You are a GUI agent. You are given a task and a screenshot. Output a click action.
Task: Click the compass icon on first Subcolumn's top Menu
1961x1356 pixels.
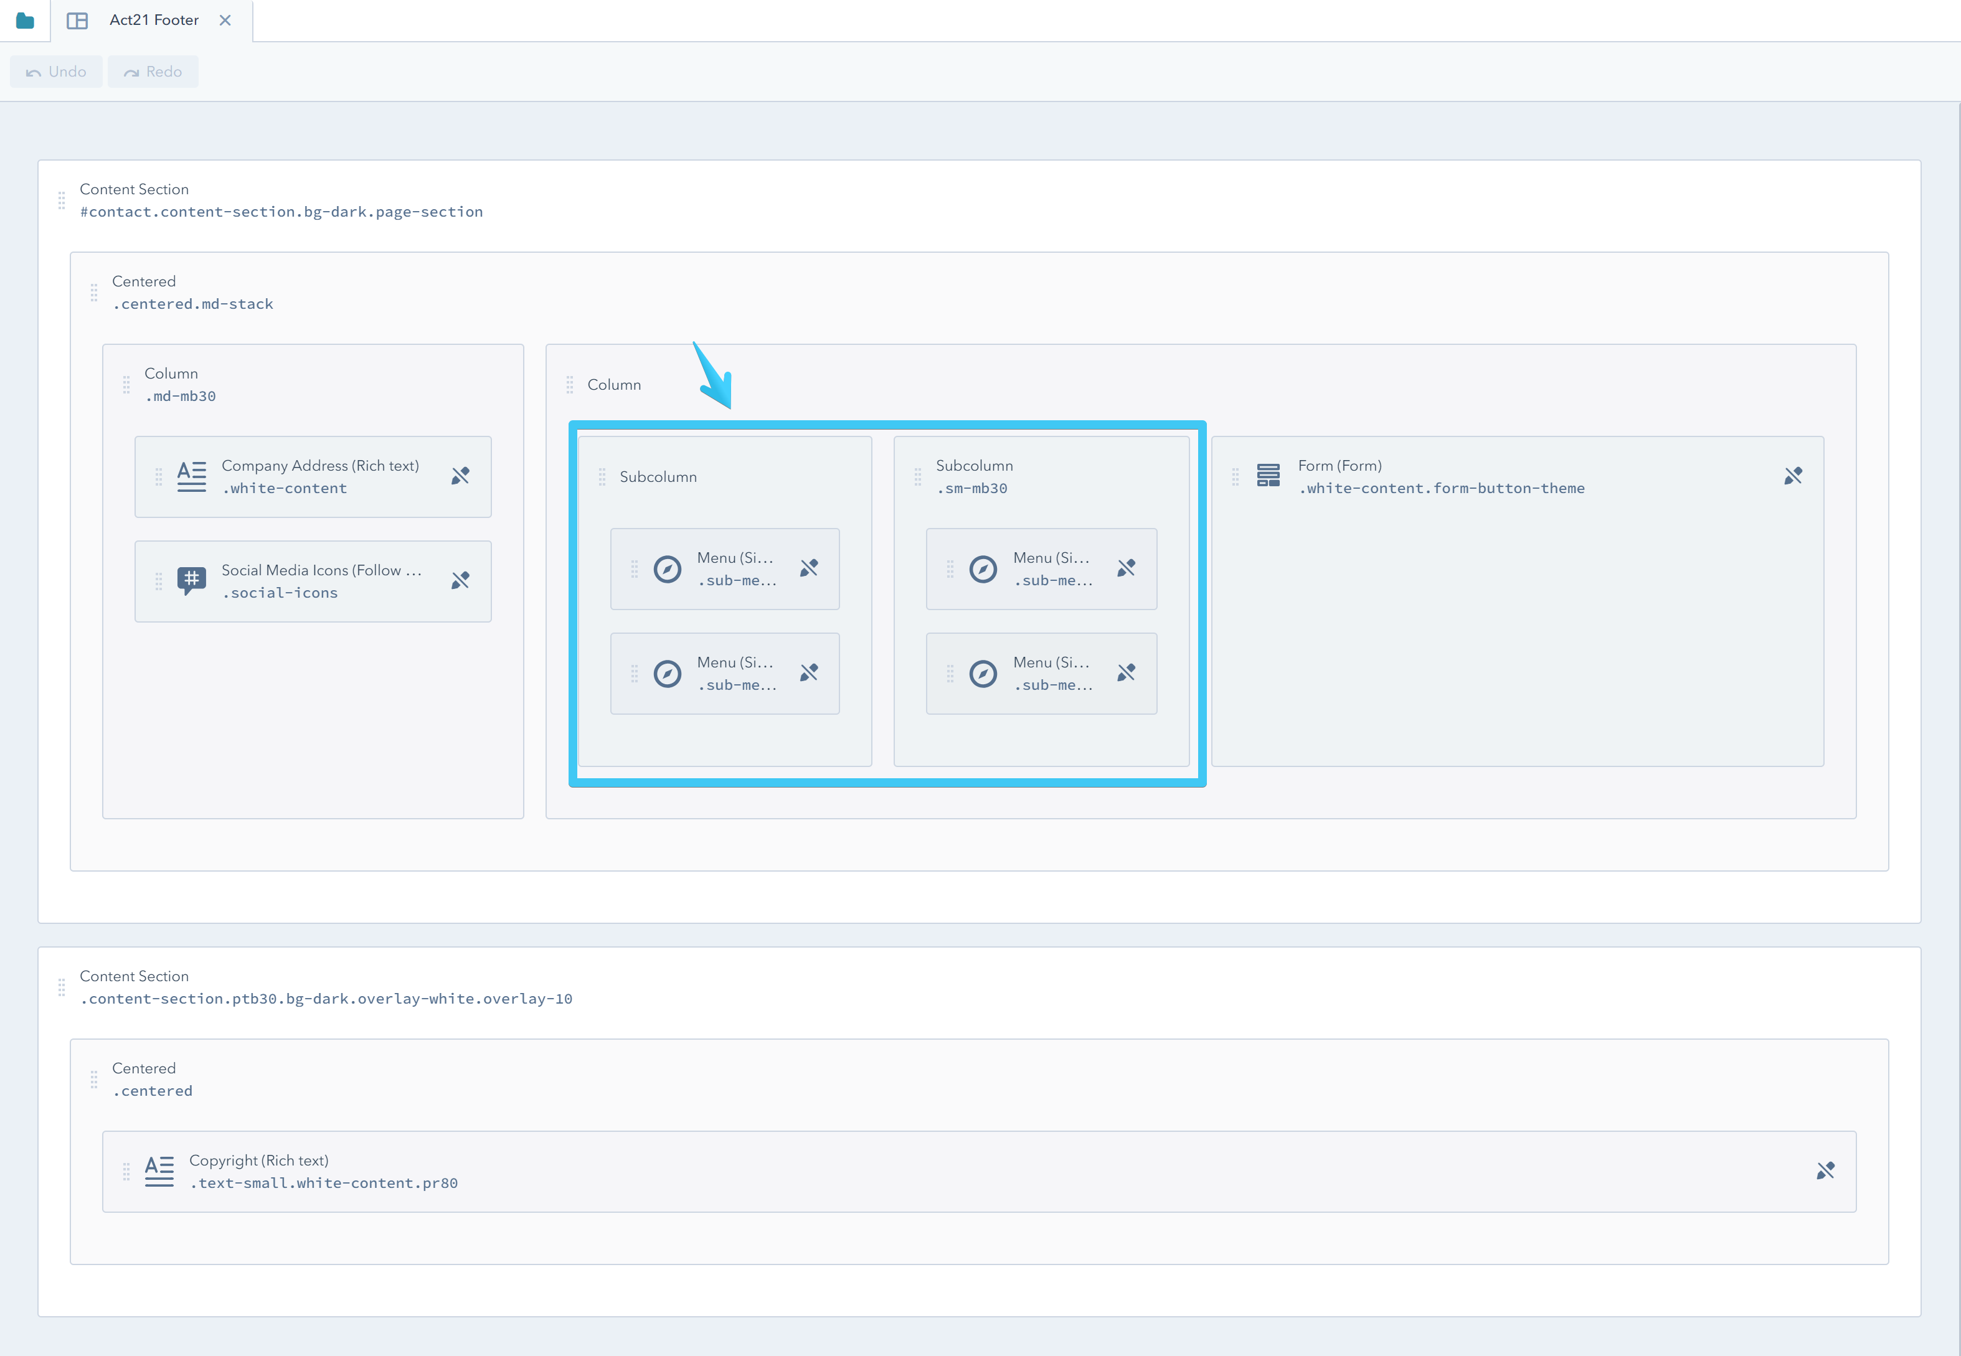tap(668, 568)
